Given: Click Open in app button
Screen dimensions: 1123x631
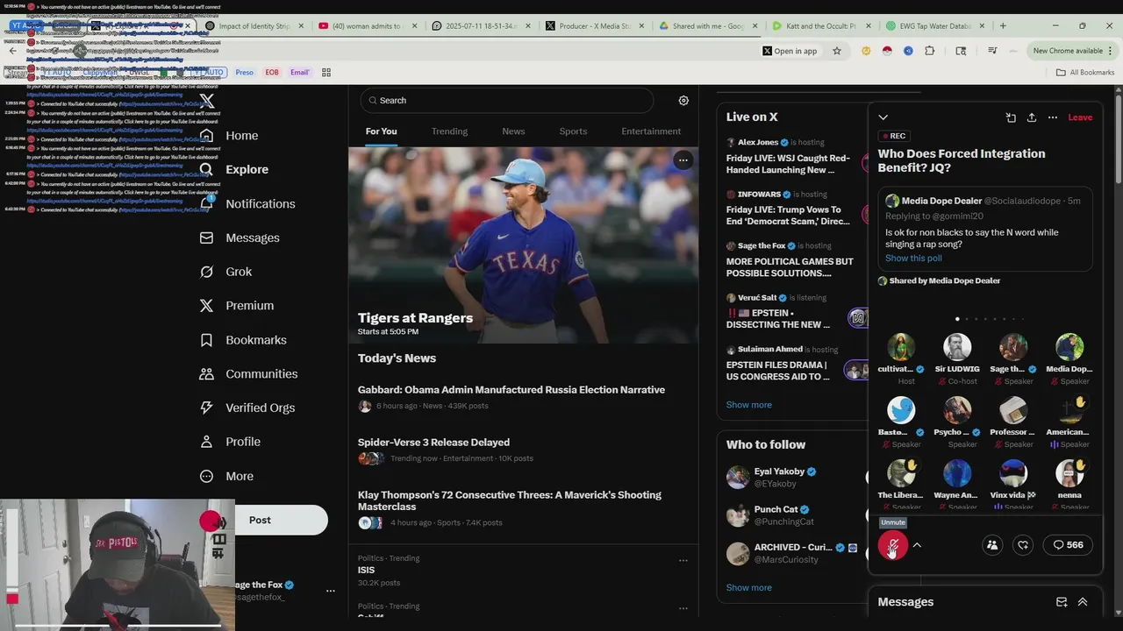Looking at the screenshot, I should [x=790, y=51].
